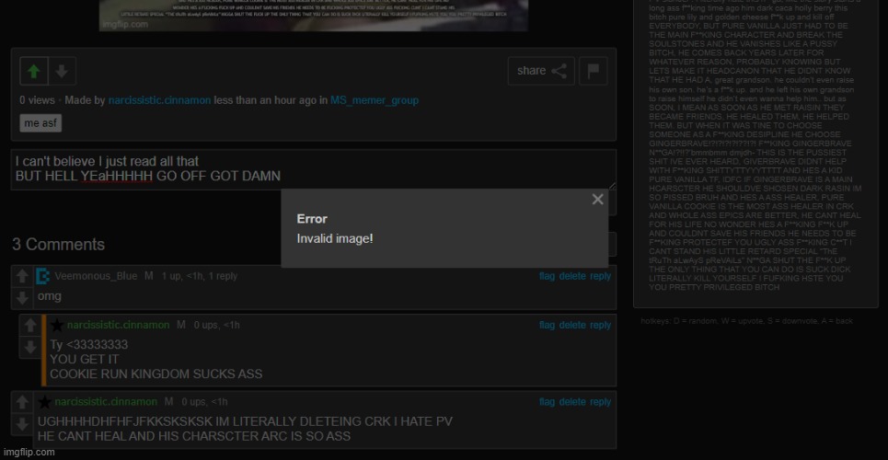Image resolution: width=888 pixels, height=460 pixels.
Task: Reply to Veemonous_Blue's comment
Action: pos(600,276)
